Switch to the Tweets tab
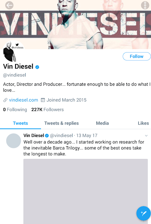 tap(20, 123)
